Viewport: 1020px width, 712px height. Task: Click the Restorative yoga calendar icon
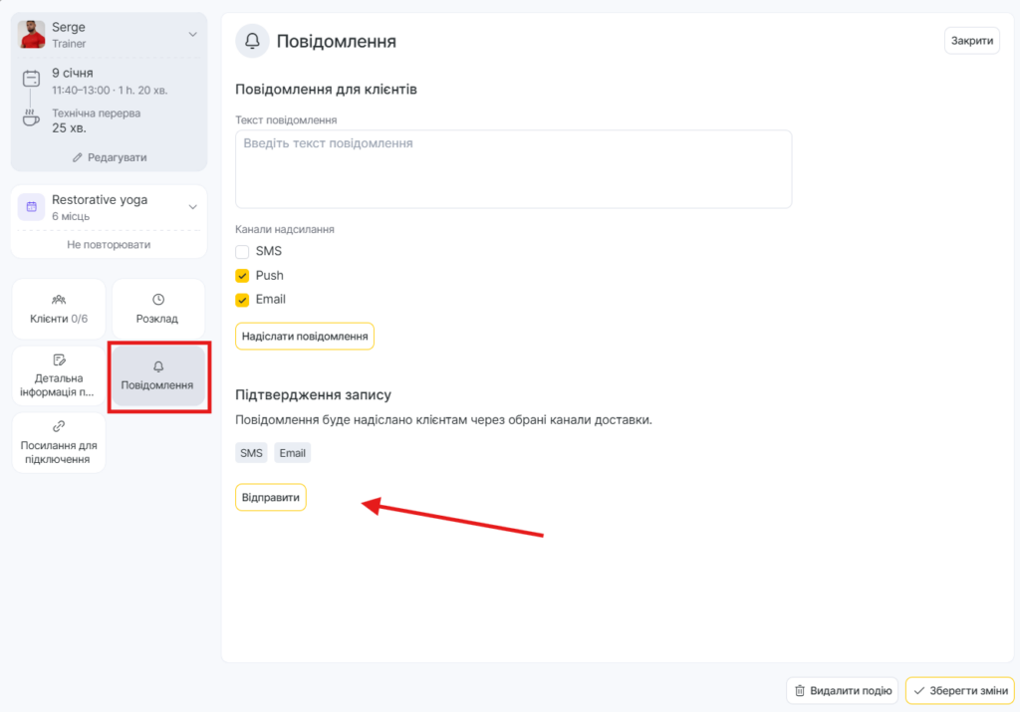pos(32,206)
